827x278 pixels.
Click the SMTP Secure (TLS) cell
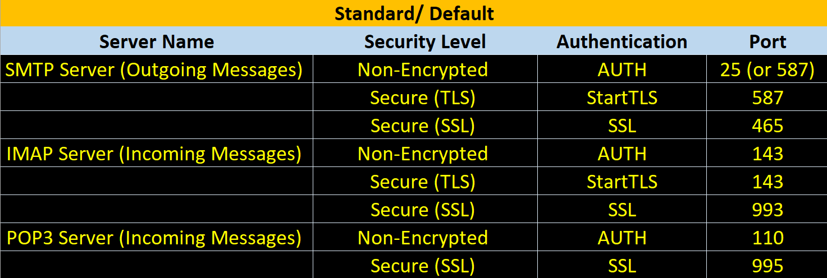(425, 98)
